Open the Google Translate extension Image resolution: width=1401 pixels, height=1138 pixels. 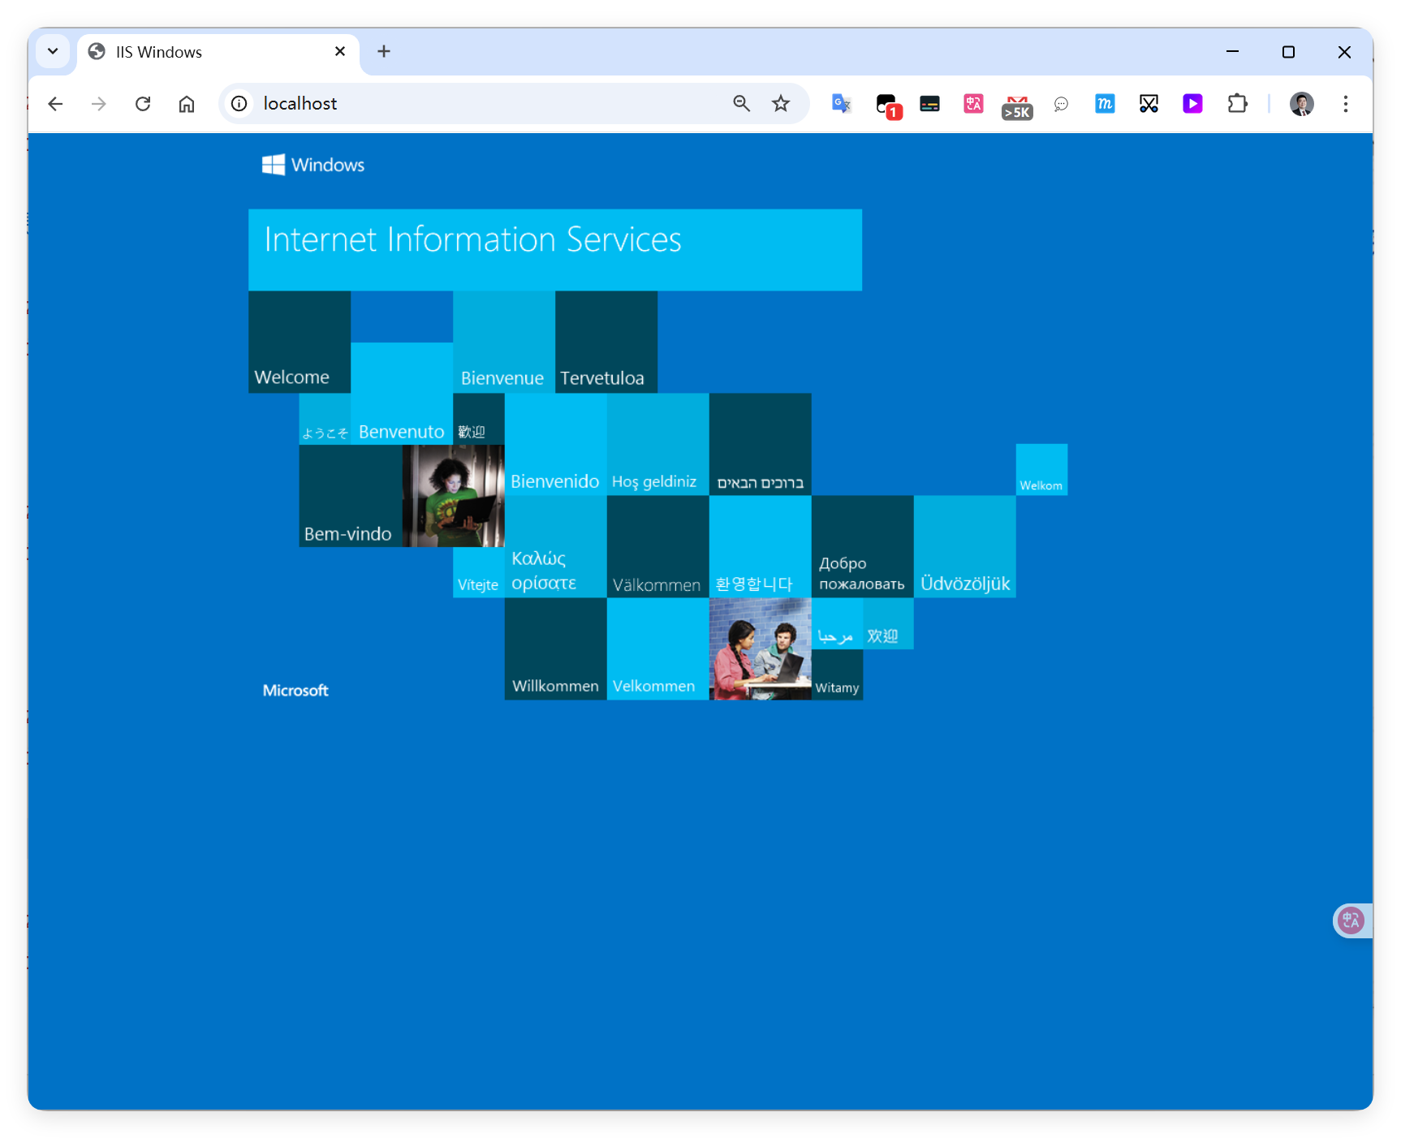842,104
